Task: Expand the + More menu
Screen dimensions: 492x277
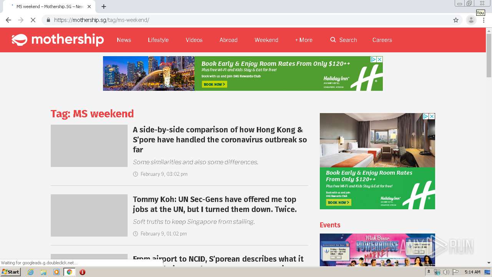Action: [304, 40]
